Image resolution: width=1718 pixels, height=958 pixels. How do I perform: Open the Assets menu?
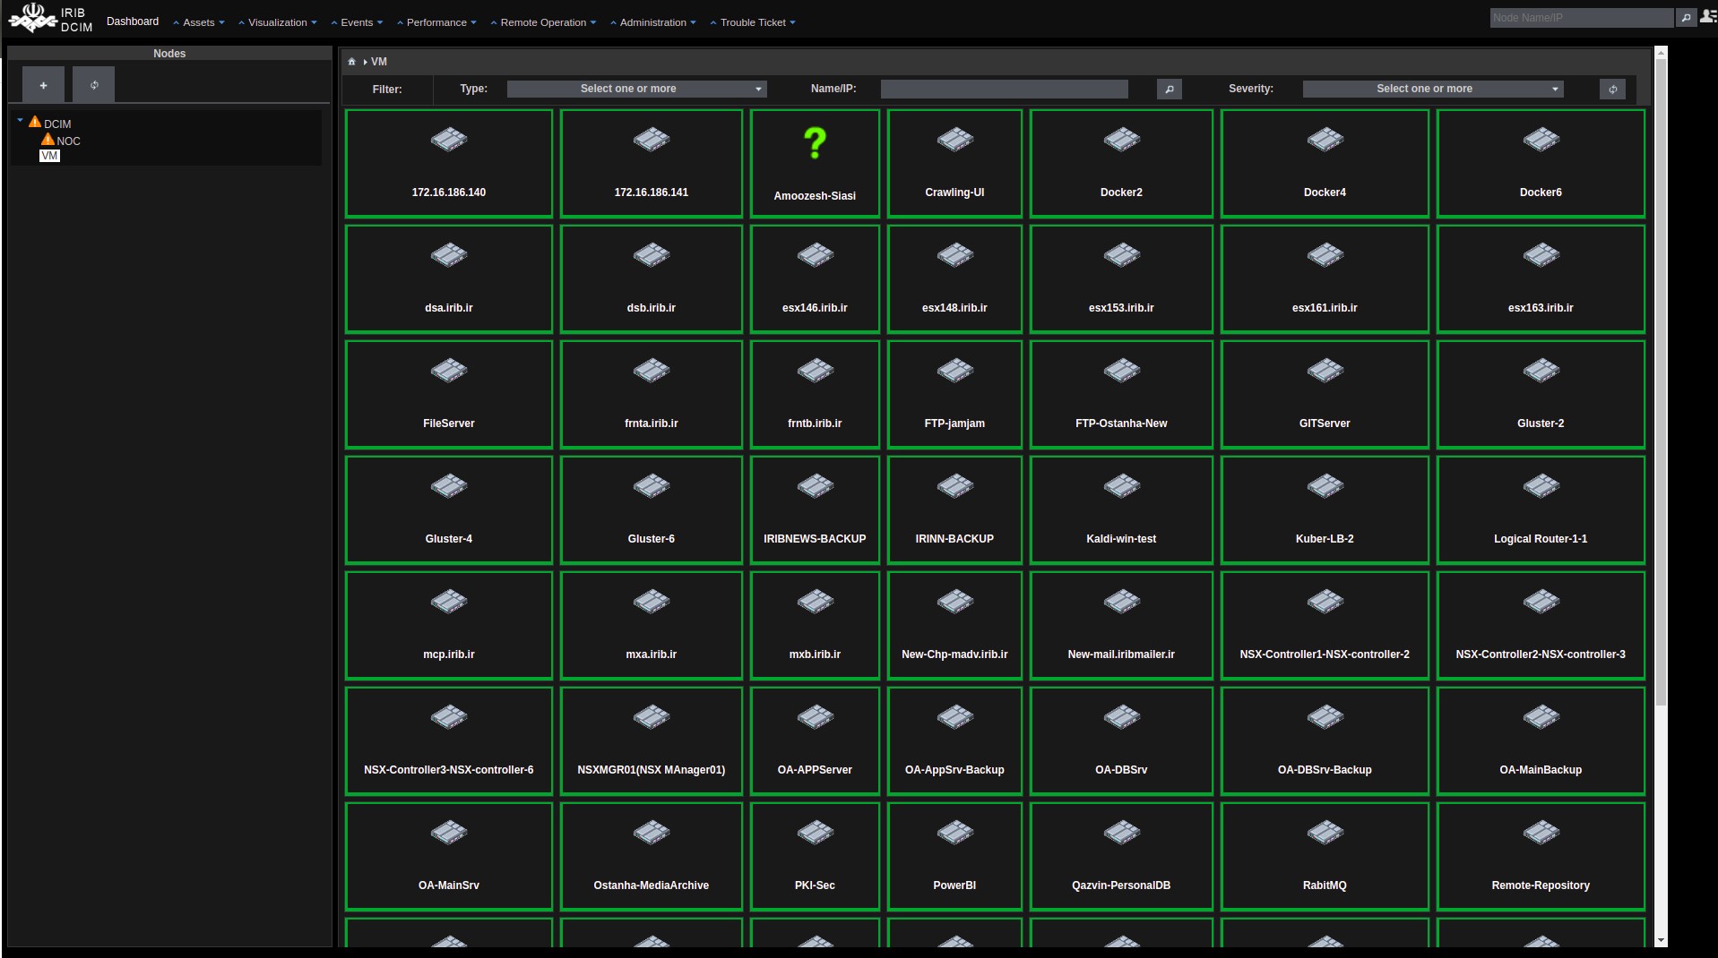coord(198,22)
